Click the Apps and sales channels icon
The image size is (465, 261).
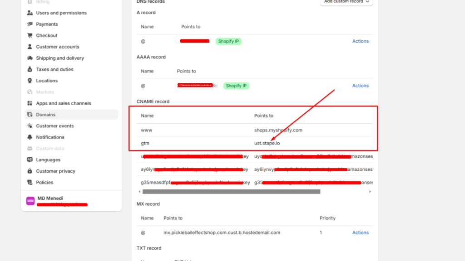30,103
